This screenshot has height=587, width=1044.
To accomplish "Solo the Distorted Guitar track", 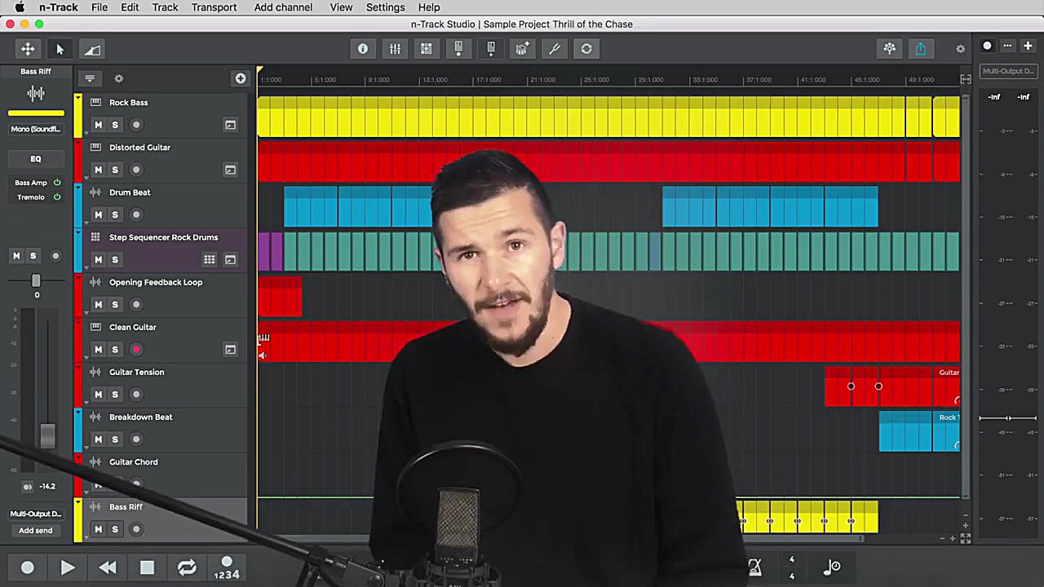I will pyautogui.click(x=115, y=170).
